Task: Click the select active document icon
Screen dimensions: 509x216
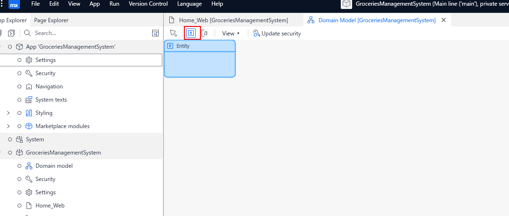Action: click(155, 33)
